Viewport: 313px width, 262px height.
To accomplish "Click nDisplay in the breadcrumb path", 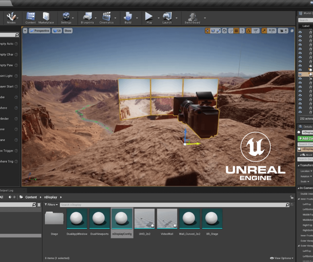I will click(51, 197).
